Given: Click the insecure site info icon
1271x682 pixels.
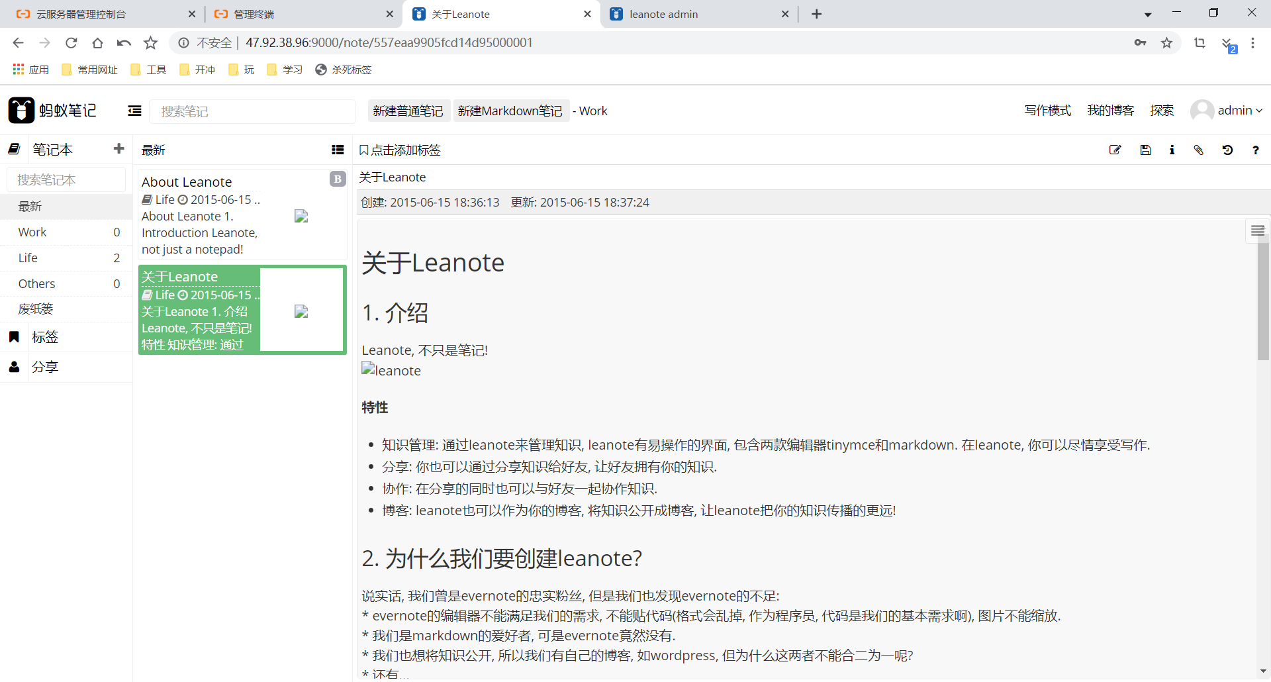Looking at the screenshot, I should point(183,43).
